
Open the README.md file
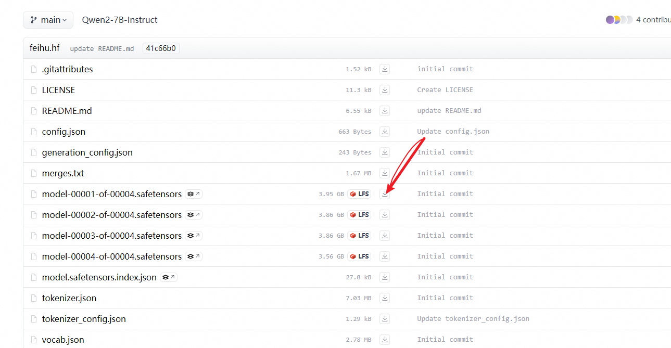tap(67, 111)
